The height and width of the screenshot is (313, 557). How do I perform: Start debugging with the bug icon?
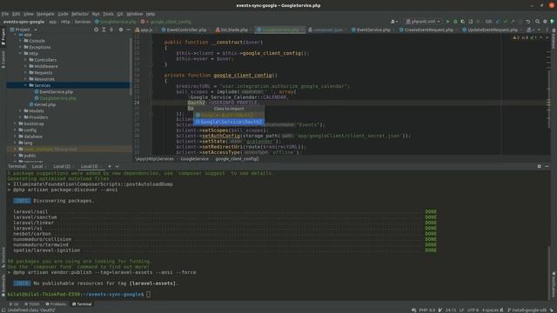[455, 22]
